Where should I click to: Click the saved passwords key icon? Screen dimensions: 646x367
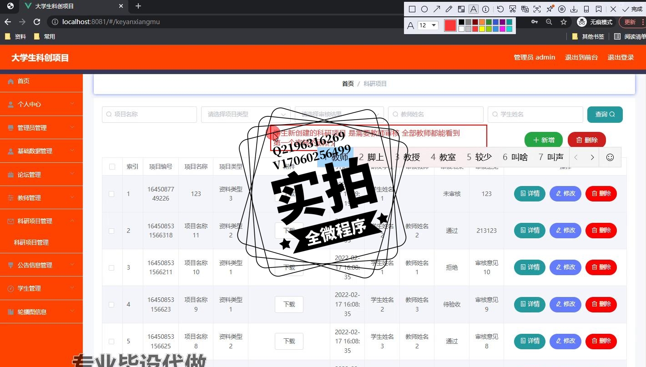pyautogui.click(x=535, y=22)
